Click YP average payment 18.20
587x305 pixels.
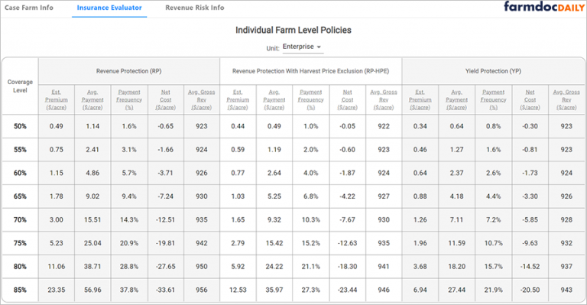pos(457,267)
